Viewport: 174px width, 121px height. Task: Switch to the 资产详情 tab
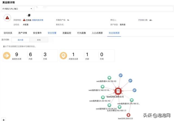(23, 33)
